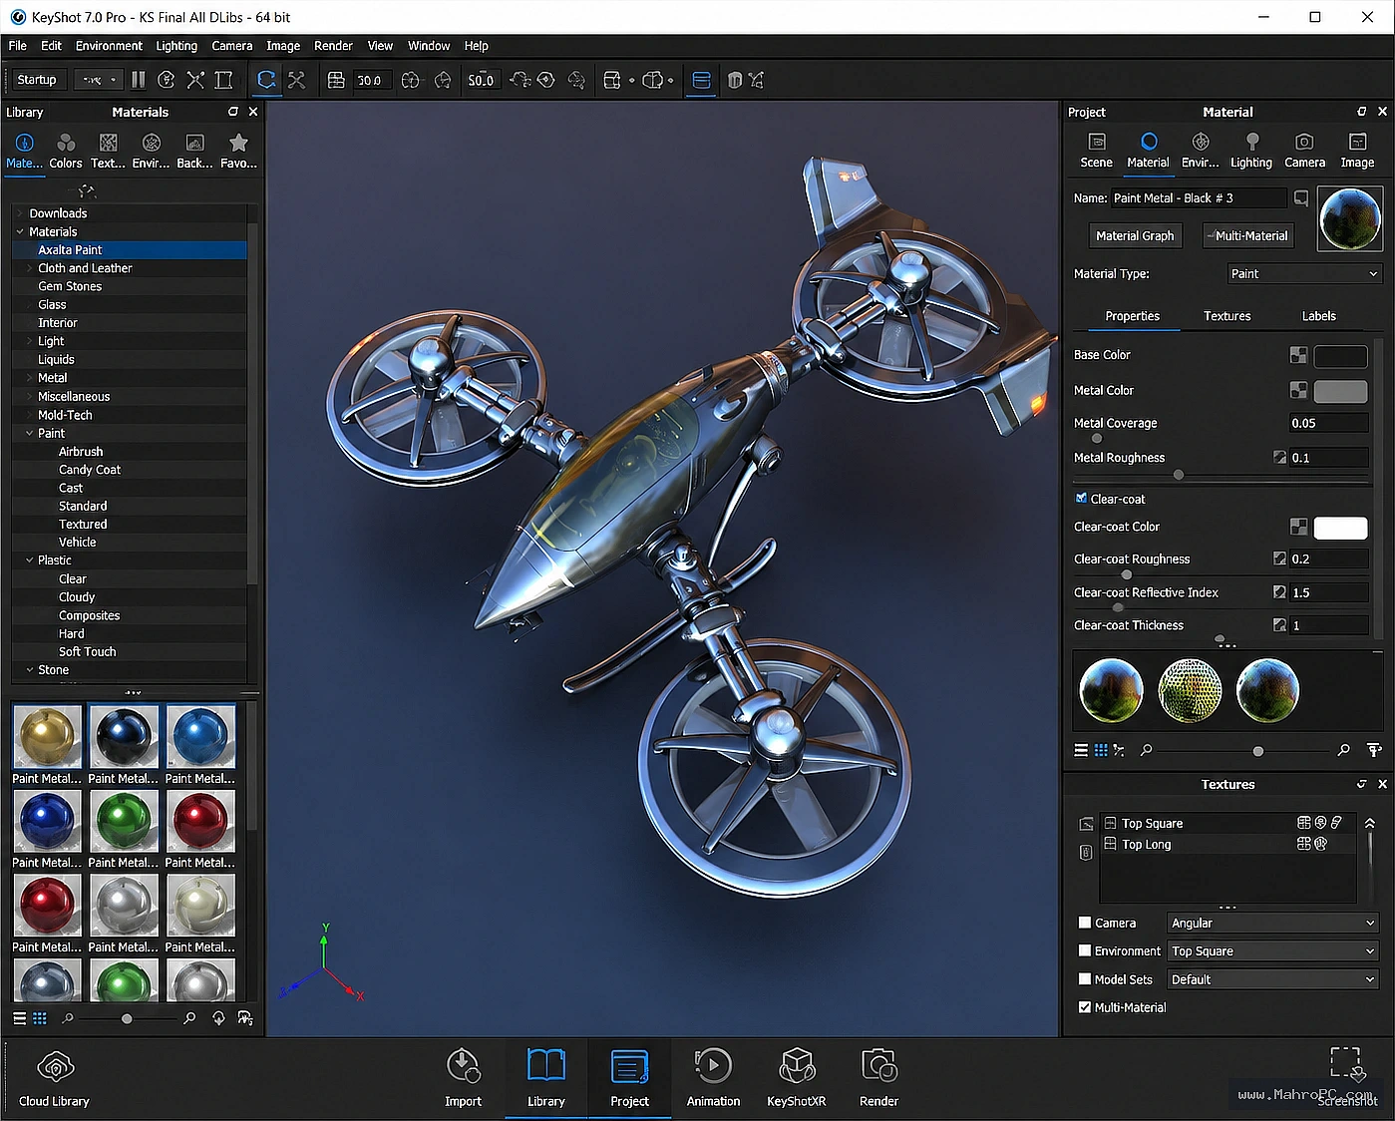Open the Environments library tab

pos(151,151)
